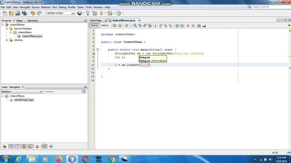Click the Comment code icon
The height and width of the screenshot is (163, 291).
point(199,25)
